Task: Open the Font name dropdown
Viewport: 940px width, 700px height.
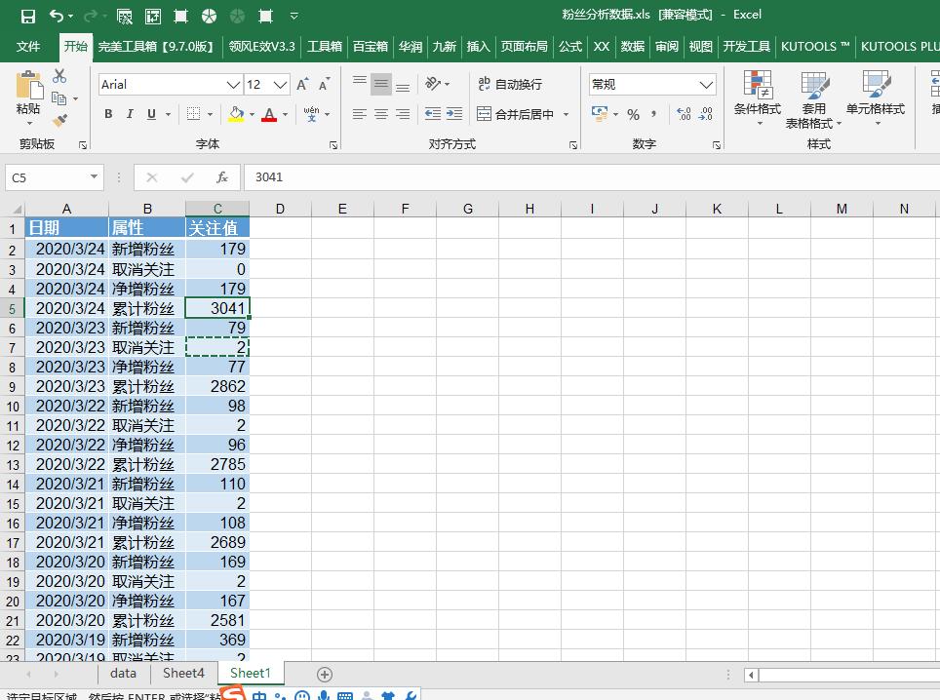Action: click(234, 85)
